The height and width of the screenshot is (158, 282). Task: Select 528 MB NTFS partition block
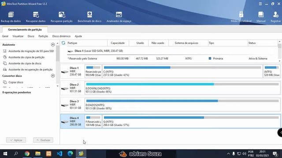271,71
